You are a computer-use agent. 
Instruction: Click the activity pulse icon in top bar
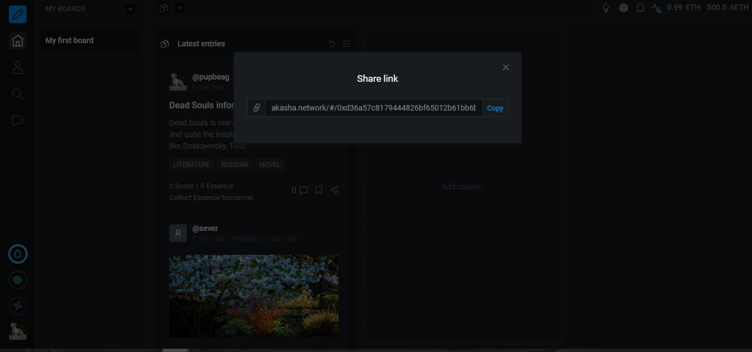click(x=657, y=8)
